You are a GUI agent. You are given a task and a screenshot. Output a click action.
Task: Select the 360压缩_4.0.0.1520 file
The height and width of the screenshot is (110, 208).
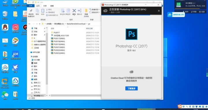(x=75, y=36)
